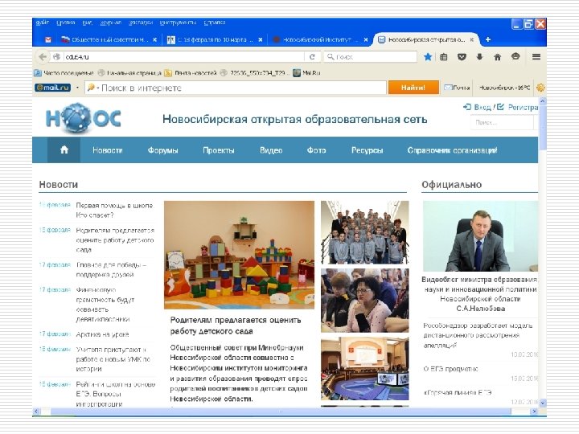
Task: Open the Вид menu
Action: [87, 23]
